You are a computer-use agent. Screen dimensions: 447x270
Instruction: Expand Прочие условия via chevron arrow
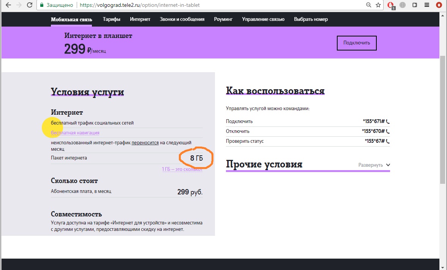pos(388,165)
